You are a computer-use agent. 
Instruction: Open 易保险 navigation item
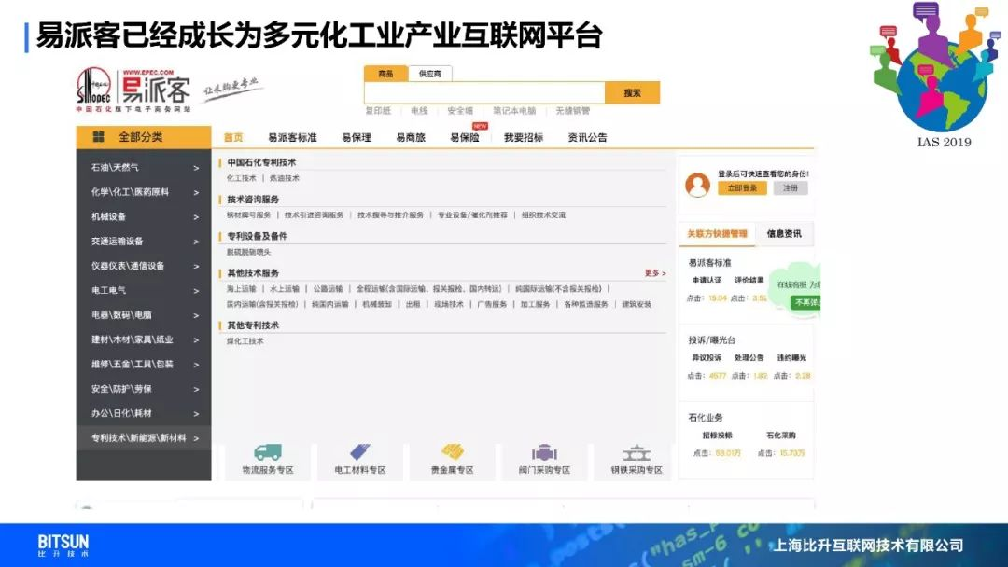click(x=465, y=137)
